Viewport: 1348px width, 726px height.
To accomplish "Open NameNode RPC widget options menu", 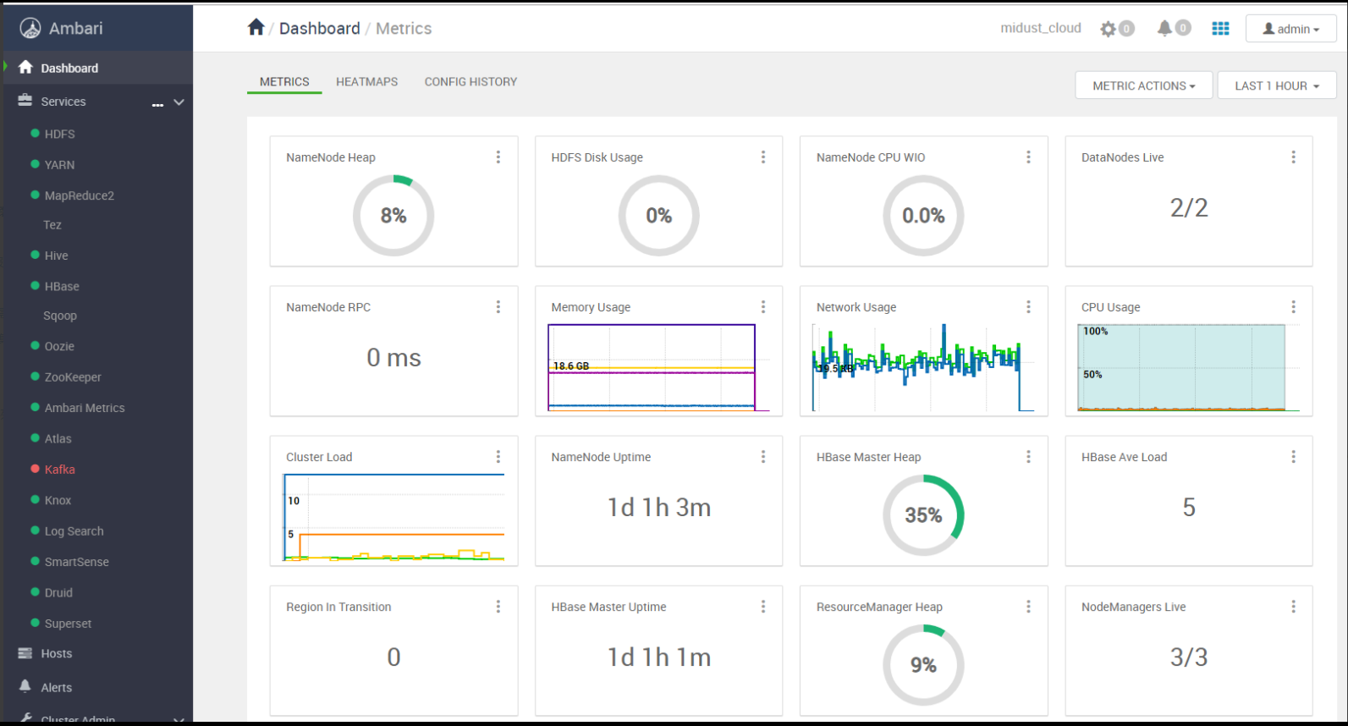I will coord(498,307).
